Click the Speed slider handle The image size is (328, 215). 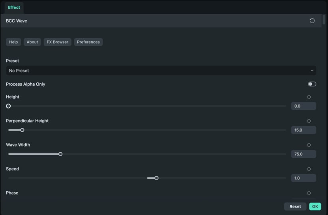click(x=156, y=178)
